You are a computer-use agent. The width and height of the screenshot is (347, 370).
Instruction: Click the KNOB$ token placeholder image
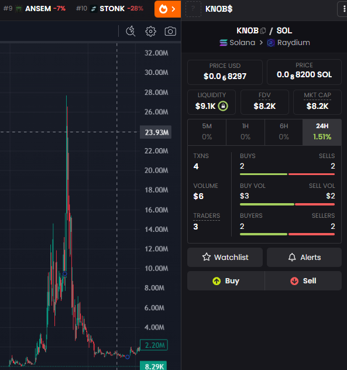[193, 9]
